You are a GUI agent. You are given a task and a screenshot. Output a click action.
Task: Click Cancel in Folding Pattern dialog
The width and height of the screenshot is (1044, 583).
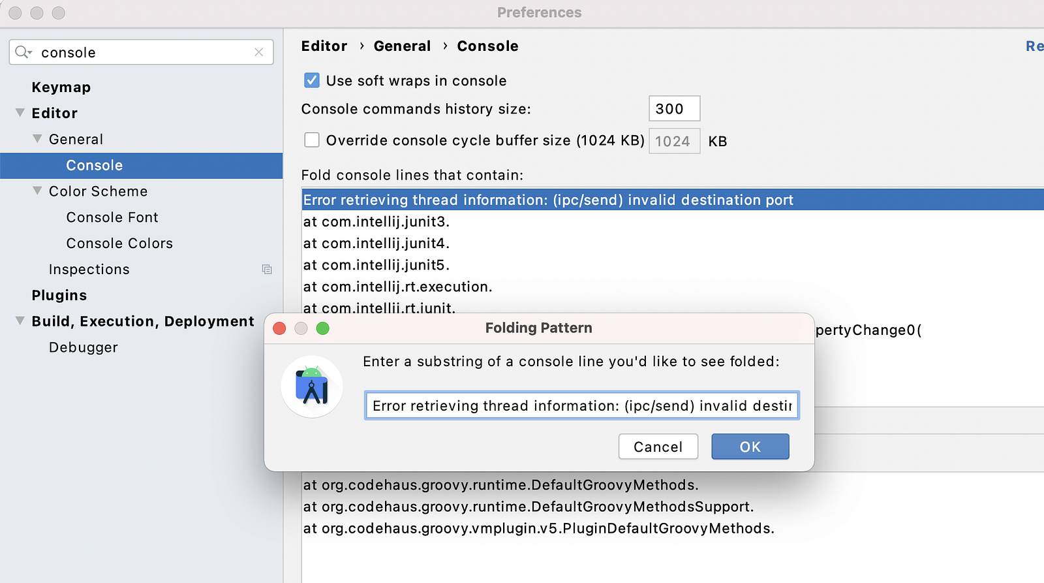[x=658, y=447]
